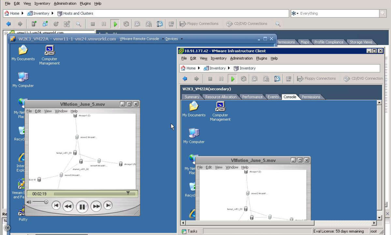Click the Everything search input field
Screen dimensions: 391x235
point(339,13)
